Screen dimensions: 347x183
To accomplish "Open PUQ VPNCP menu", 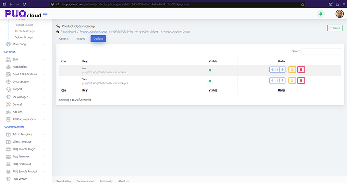I will tap(20, 179).
